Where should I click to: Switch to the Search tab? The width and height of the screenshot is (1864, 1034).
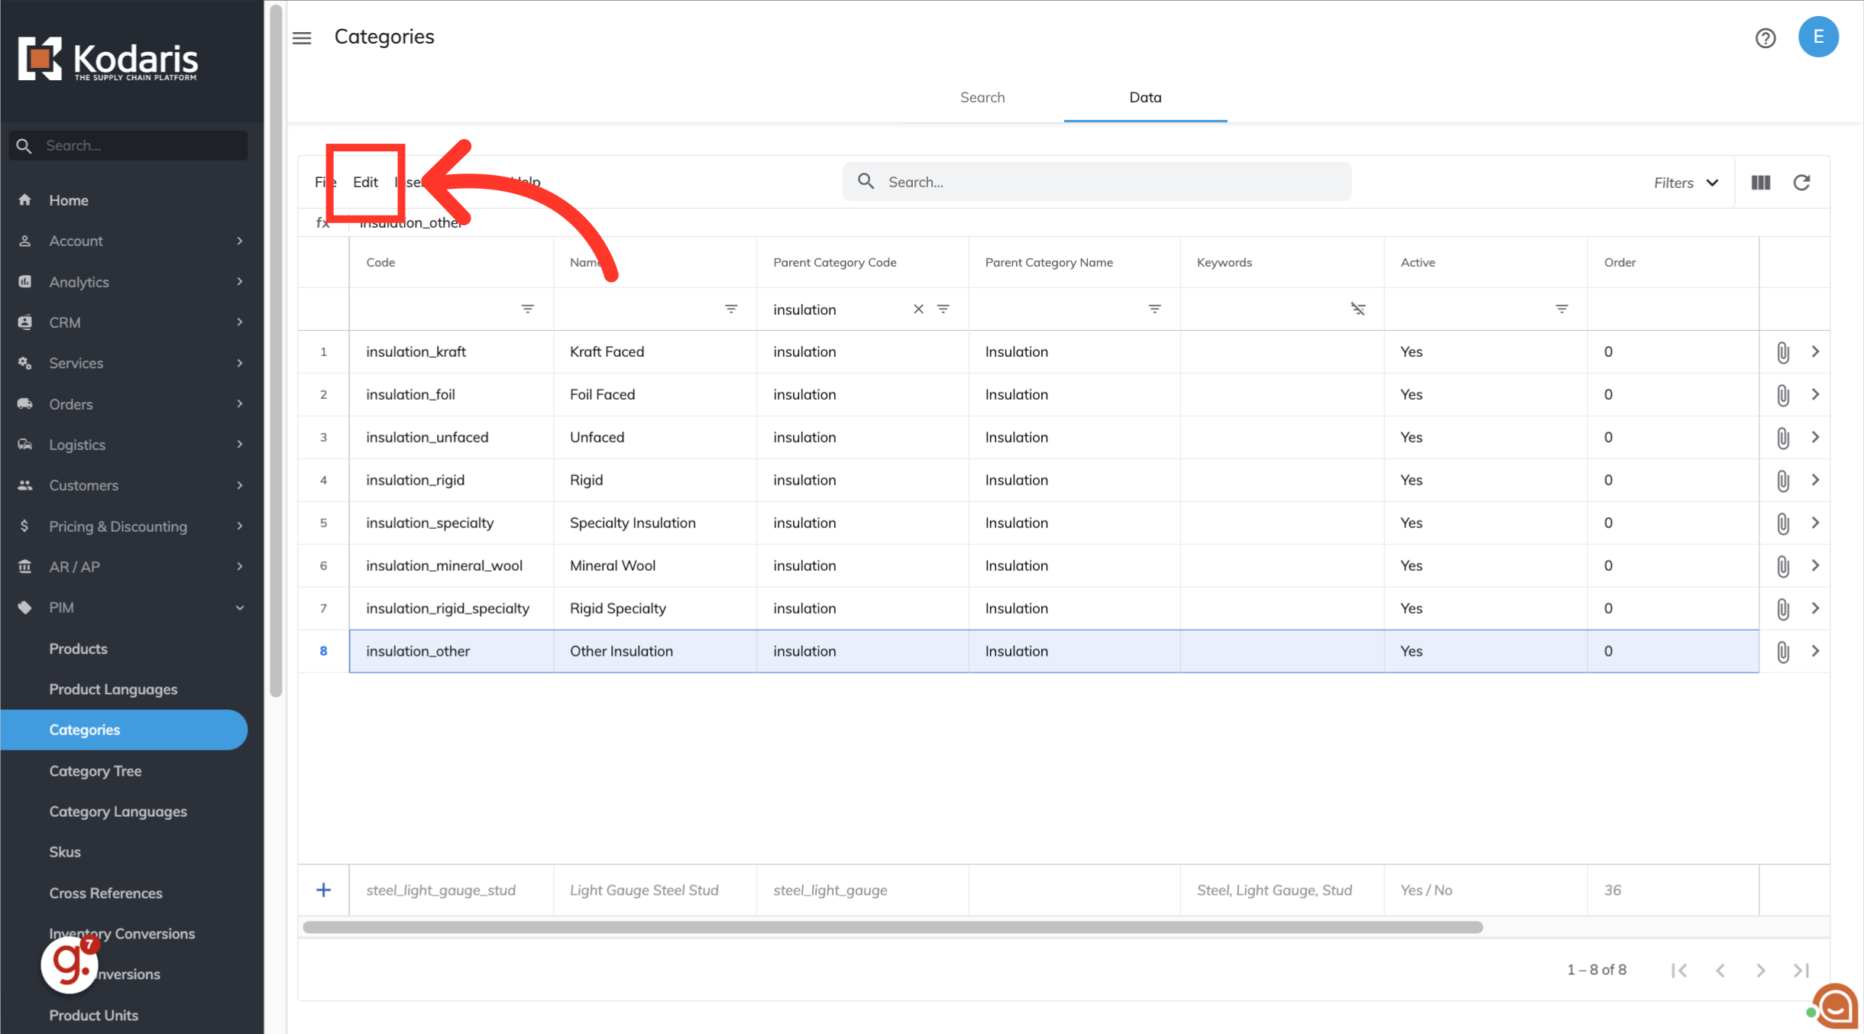coord(982,97)
